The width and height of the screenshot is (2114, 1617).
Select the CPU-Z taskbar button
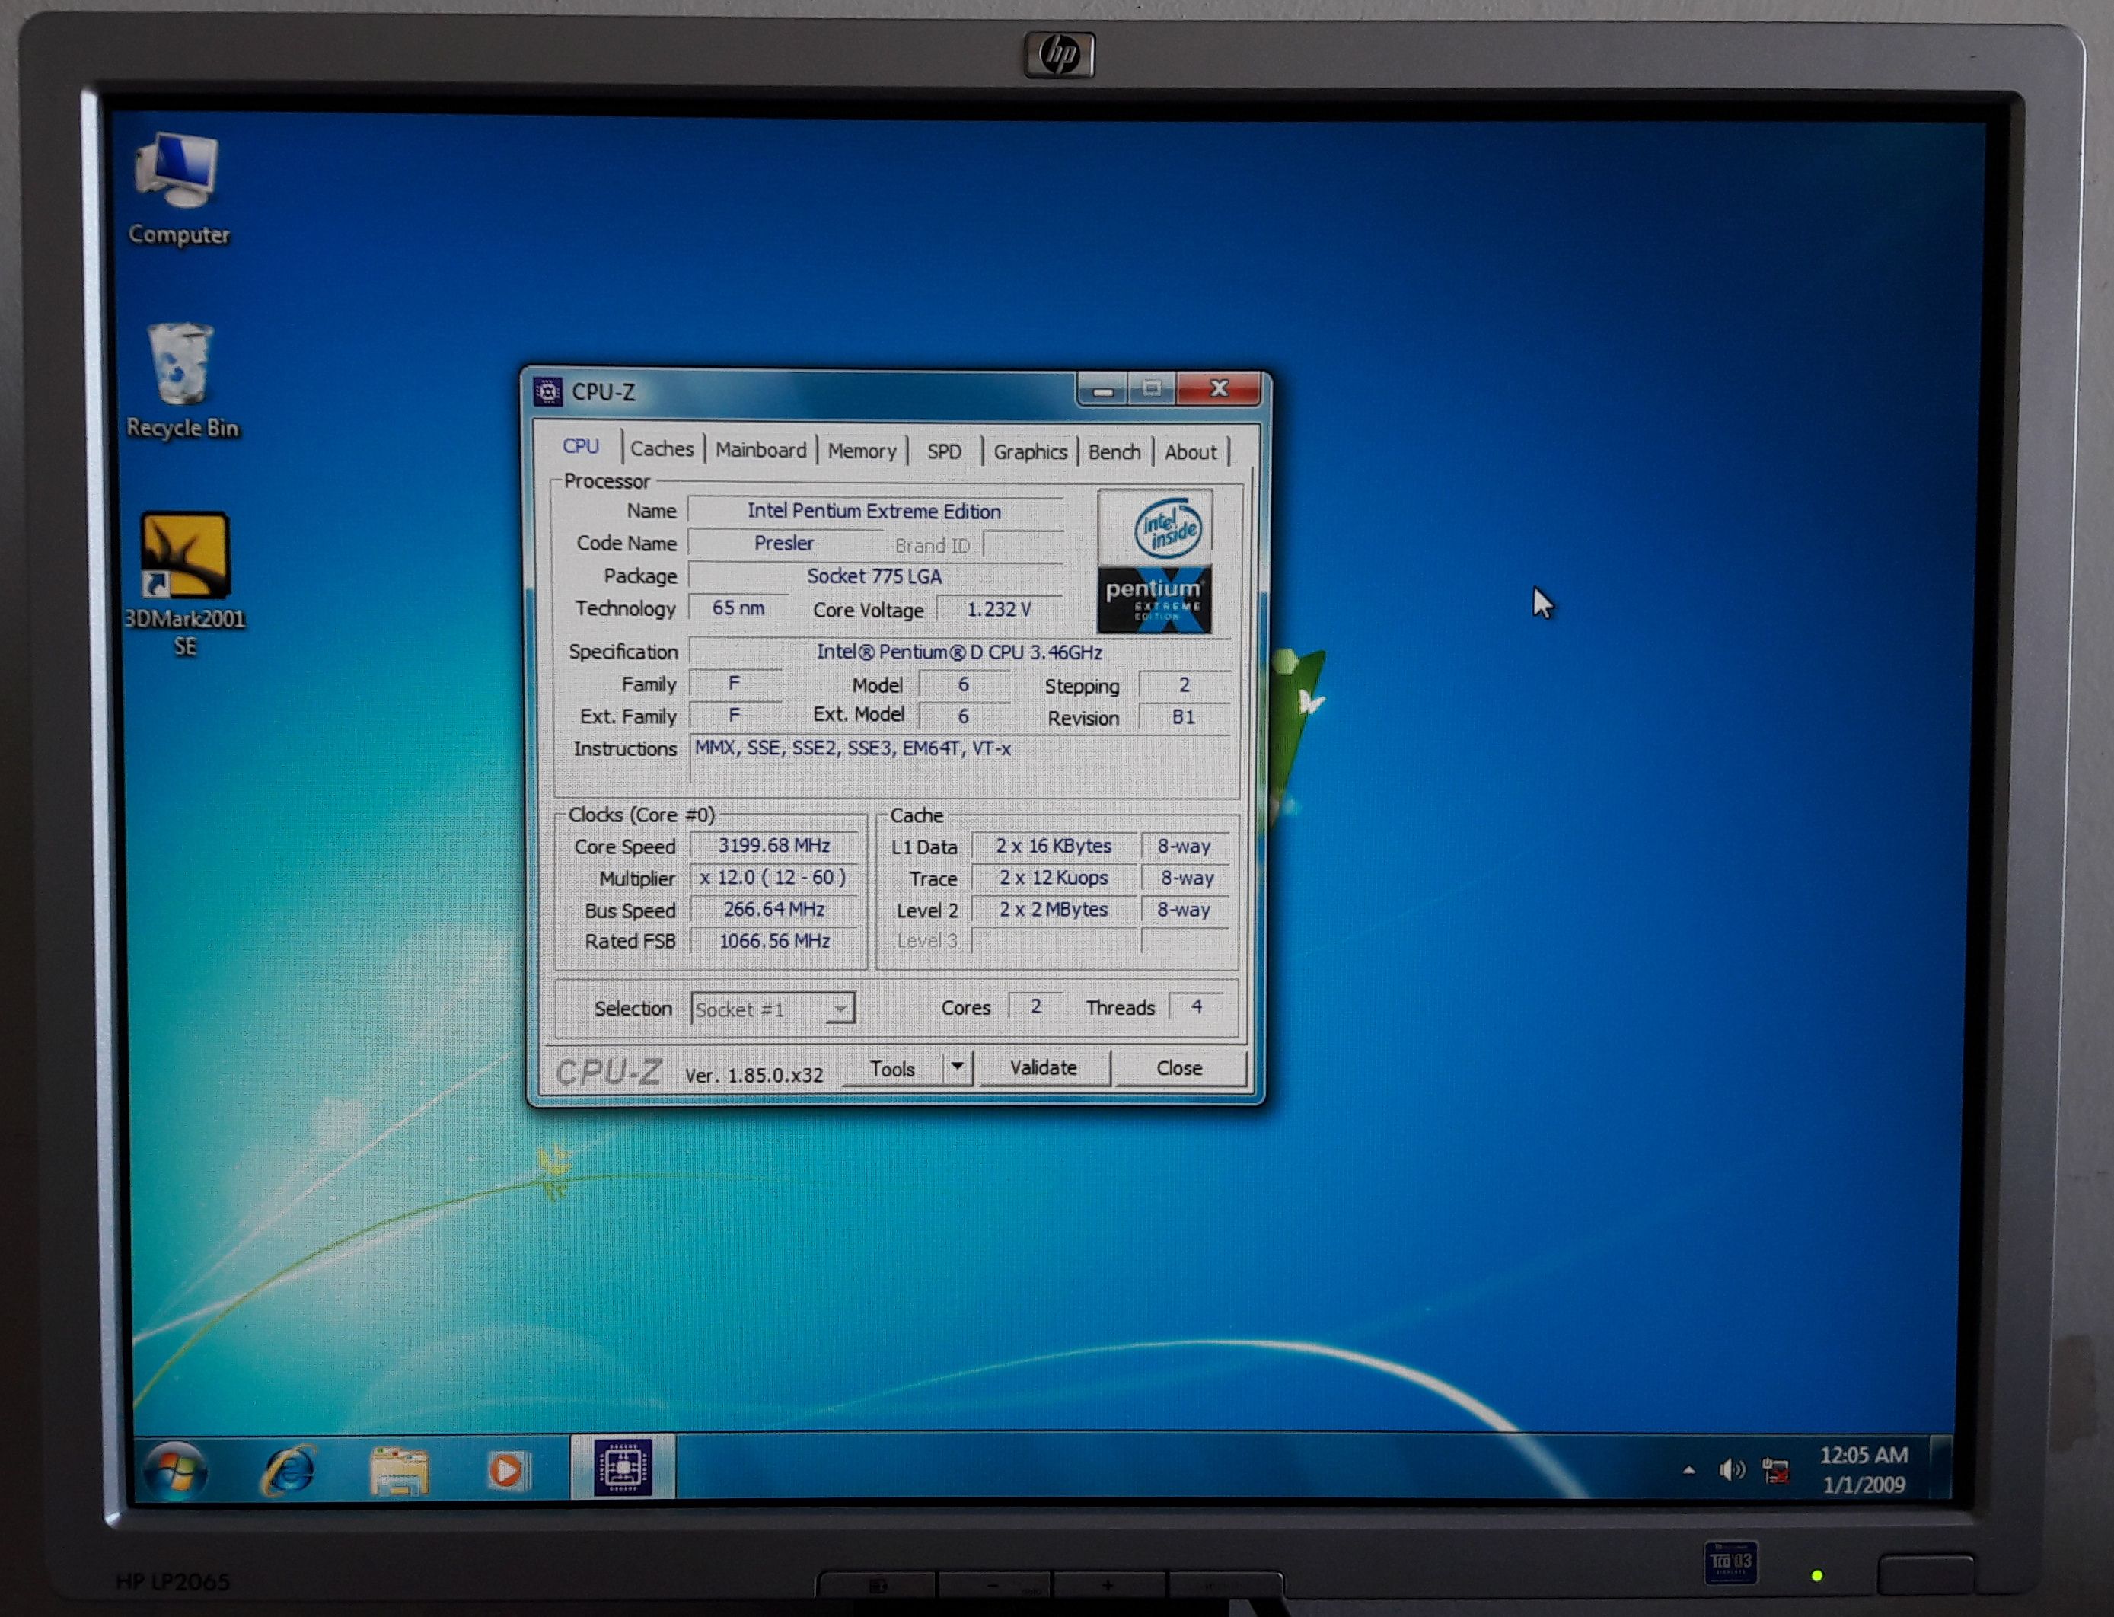click(x=623, y=1467)
